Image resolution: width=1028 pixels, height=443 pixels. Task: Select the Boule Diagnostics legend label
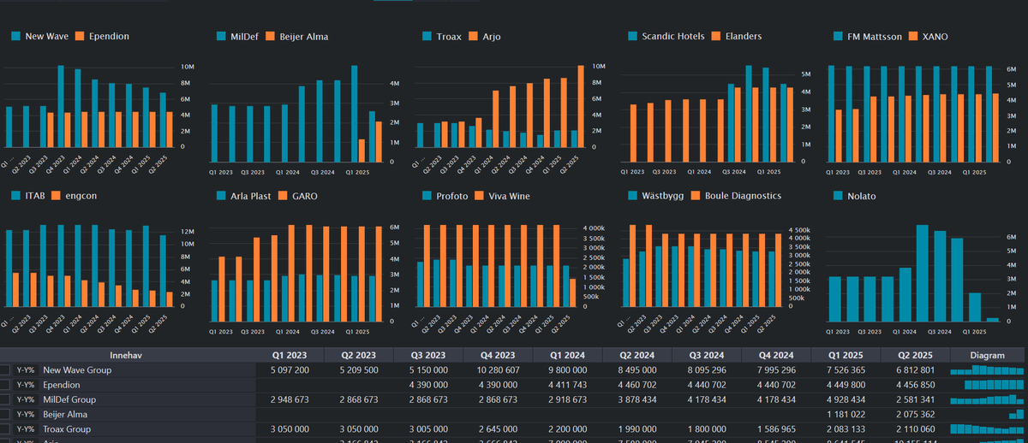(x=743, y=196)
